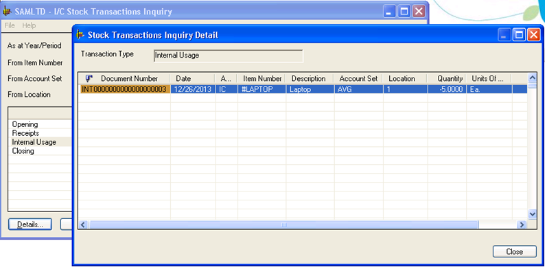This screenshot has width=547, height=267.
Task: Open the Help menu in Inquiry window
Action: click(29, 25)
